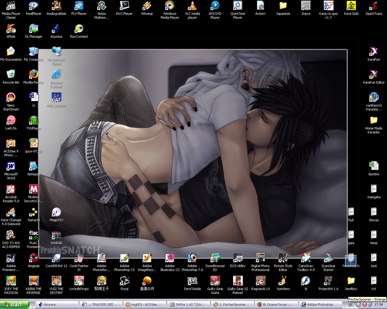
Task: Open the LV language bar indicator
Action: click(x=350, y=305)
